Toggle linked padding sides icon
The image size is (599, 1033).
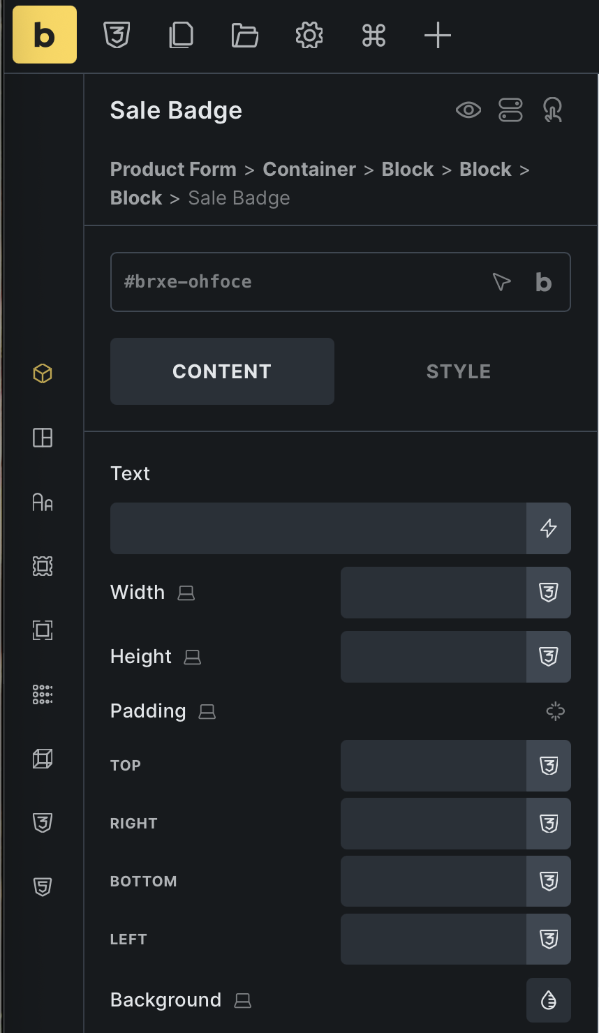pos(555,711)
